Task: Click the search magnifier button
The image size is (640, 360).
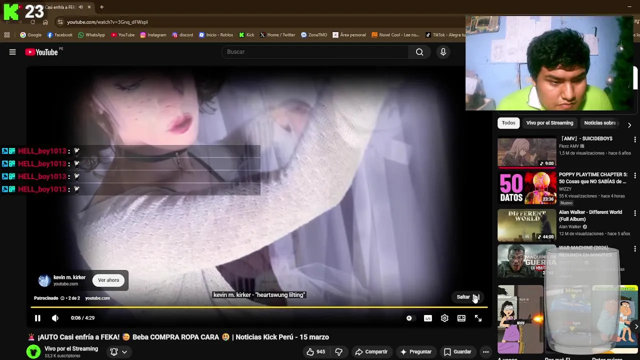Action: 419,52
